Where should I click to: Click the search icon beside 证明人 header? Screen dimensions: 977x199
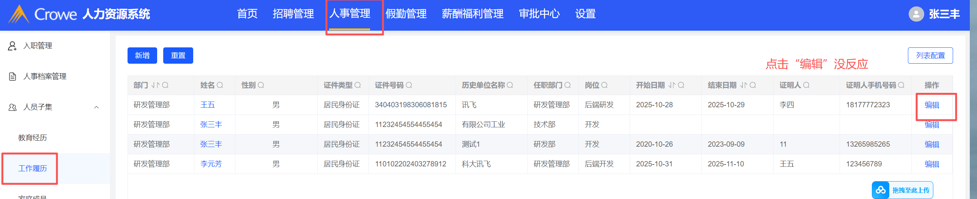[x=806, y=85]
